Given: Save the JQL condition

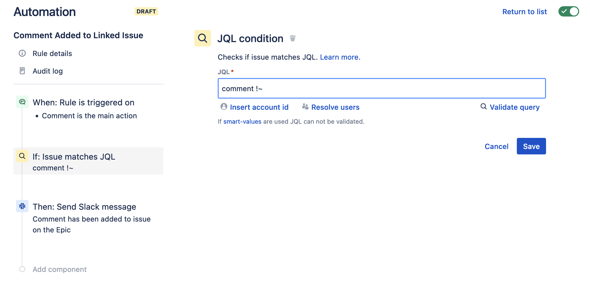Looking at the screenshot, I should pyautogui.click(x=531, y=146).
